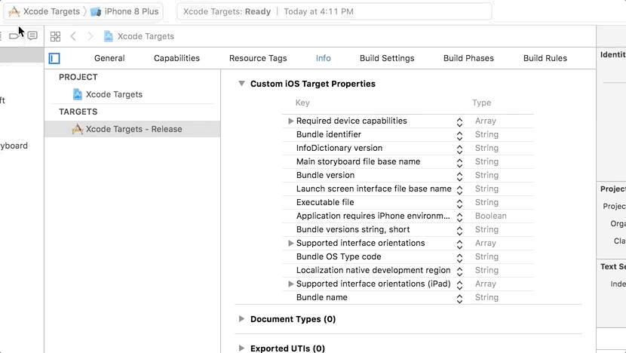Image resolution: width=626 pixels, height=353 pixels.
Task: Switch to the General tab
Action: (x=109, y=58)
